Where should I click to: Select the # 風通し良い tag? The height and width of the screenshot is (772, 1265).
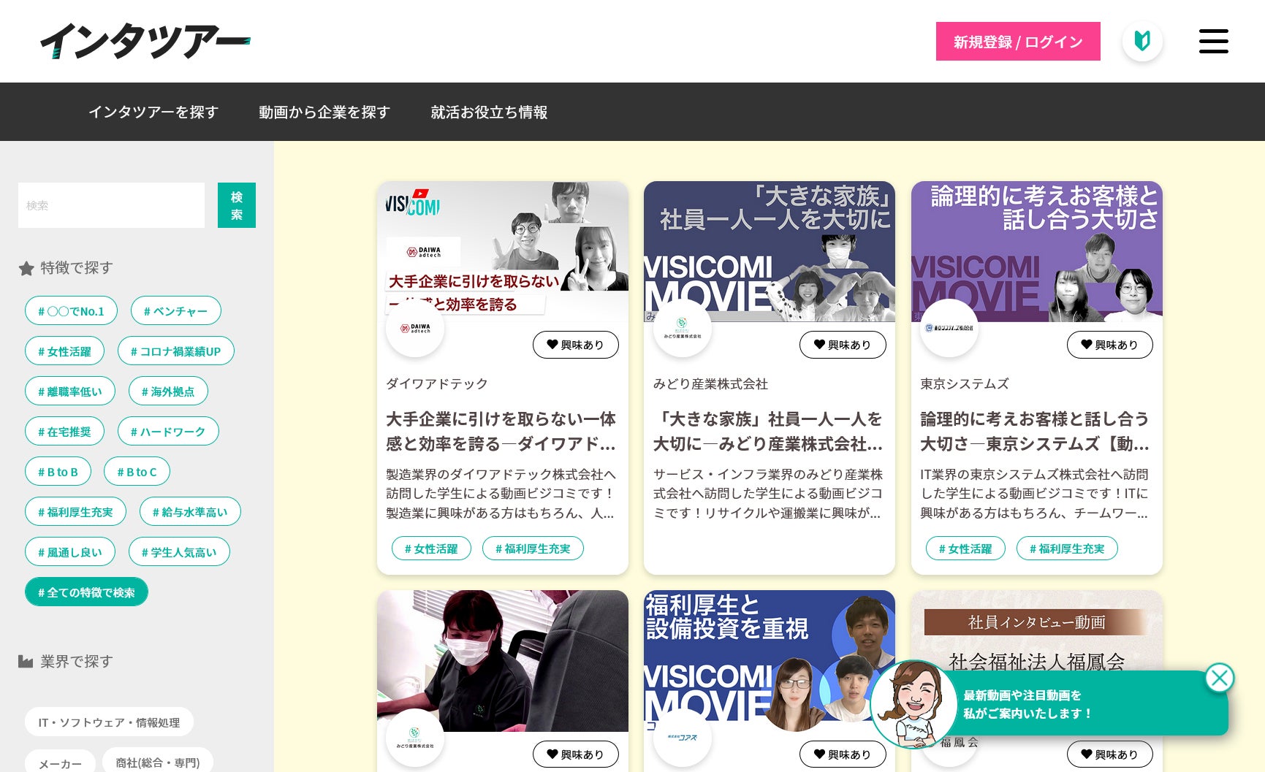70,551
